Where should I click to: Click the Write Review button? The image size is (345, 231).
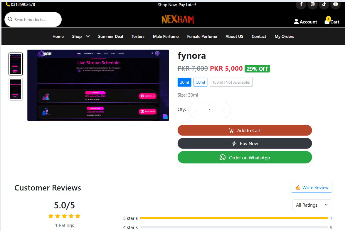click(x=312, y=187)
